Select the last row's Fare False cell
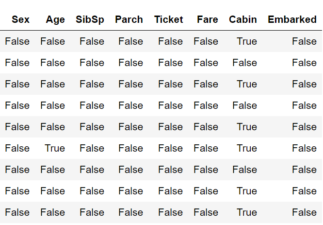This screenshot has height=225, width=323. 206,212
